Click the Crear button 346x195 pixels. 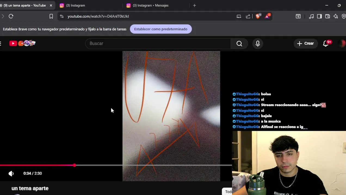pyautogui.click(x=305, y=43)
